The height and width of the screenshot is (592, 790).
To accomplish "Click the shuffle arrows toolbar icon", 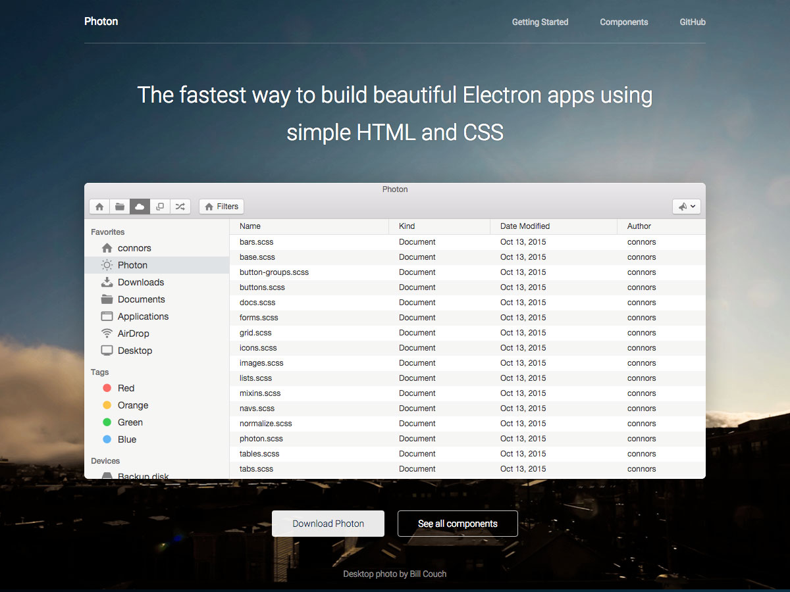I will (x=180, y=207).
